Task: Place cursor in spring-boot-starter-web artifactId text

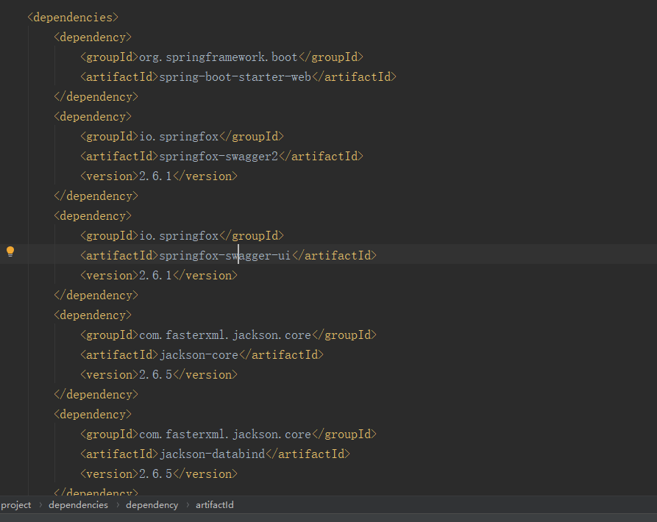Action: pos(235,77)
